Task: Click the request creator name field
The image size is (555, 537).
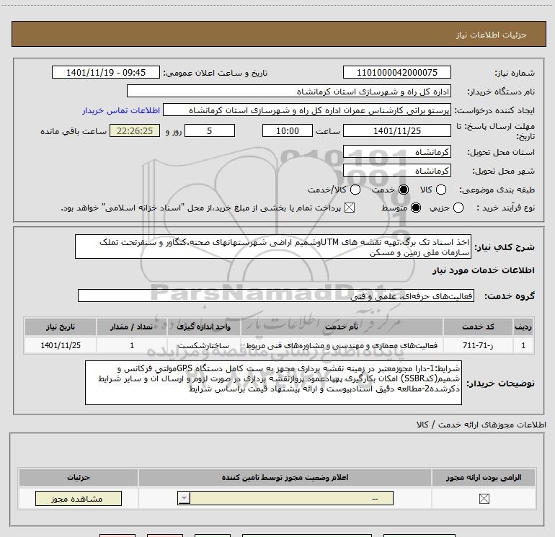Action: coord(307,110)
